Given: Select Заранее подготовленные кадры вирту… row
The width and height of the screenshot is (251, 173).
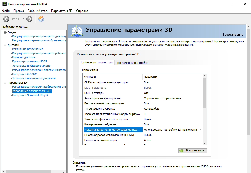Looking at the screenshot, I should click(x=143, y=114).
